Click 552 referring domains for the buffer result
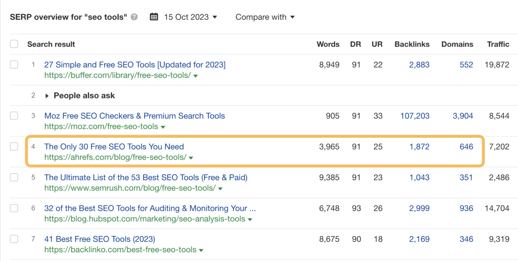518x261 pixels. point(466,65)
